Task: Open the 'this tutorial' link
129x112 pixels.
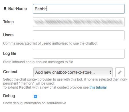Action: tap(98, 87)
